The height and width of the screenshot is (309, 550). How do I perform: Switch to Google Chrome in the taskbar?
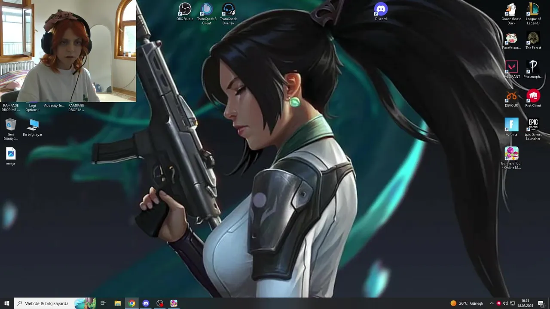[132, 303]
